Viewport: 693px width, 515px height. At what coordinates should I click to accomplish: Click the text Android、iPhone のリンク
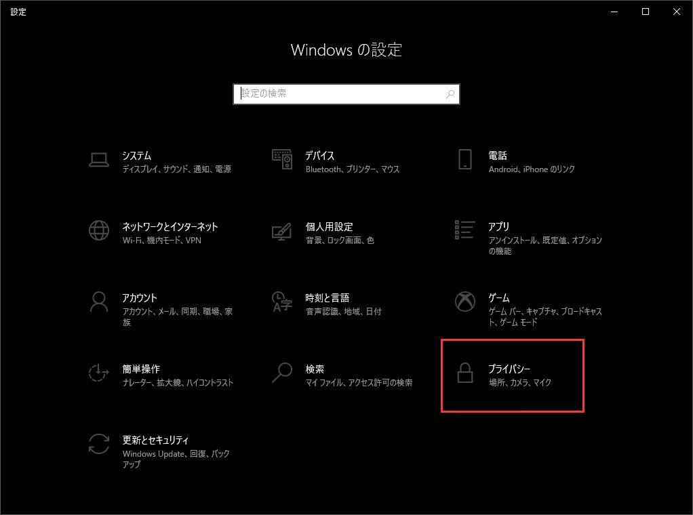532,169
